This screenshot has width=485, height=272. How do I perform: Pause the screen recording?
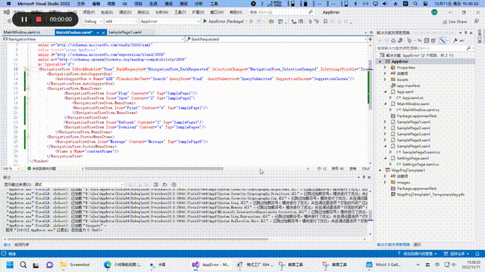[x=24, y=20]
